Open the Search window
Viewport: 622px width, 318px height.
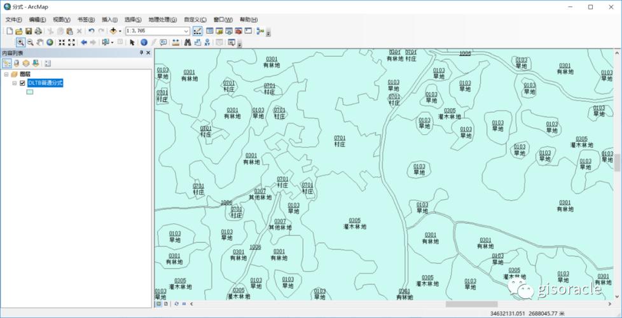[229, 31]
